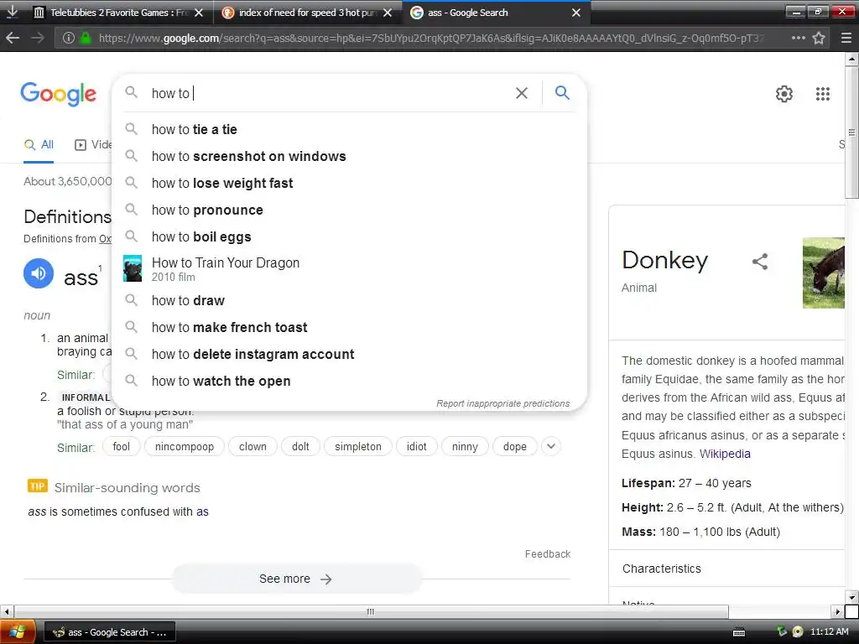Click the See more button

click(296, 579)
